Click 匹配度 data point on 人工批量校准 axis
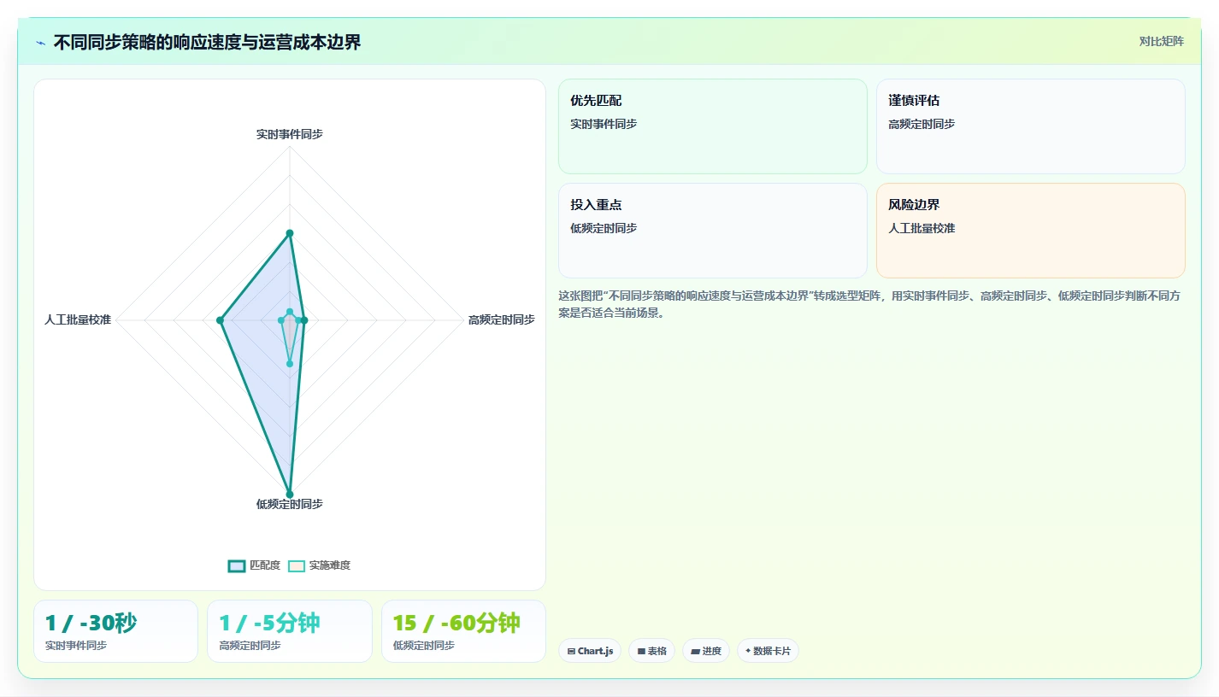1219x697 pixels. [x=220, y=320]
